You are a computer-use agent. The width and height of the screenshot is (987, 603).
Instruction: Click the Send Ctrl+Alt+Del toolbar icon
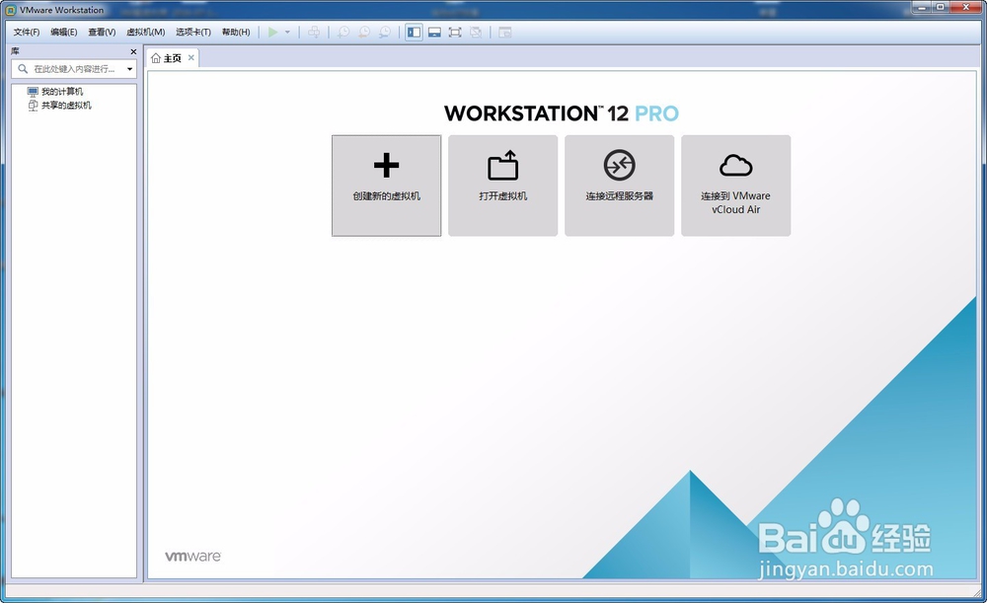pos(314,33)
